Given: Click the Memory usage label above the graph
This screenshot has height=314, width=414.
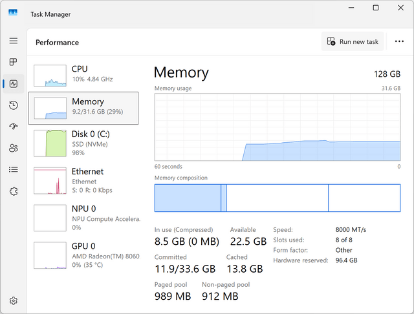Looking at the screenshot, I should pos(173,89).
